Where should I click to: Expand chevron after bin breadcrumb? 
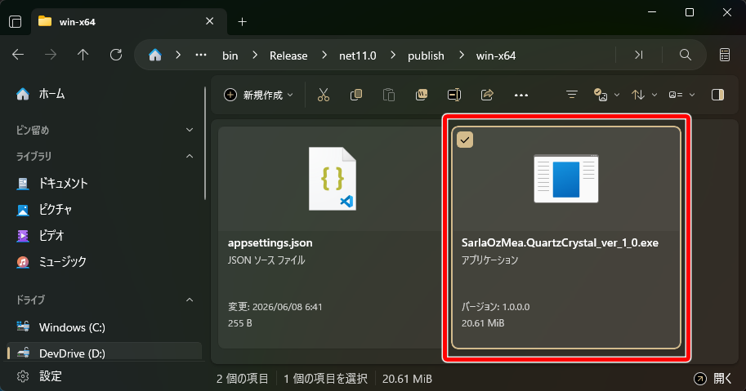coord(255,56)
